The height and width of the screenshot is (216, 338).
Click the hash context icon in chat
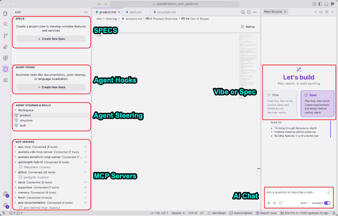[269, 203]
